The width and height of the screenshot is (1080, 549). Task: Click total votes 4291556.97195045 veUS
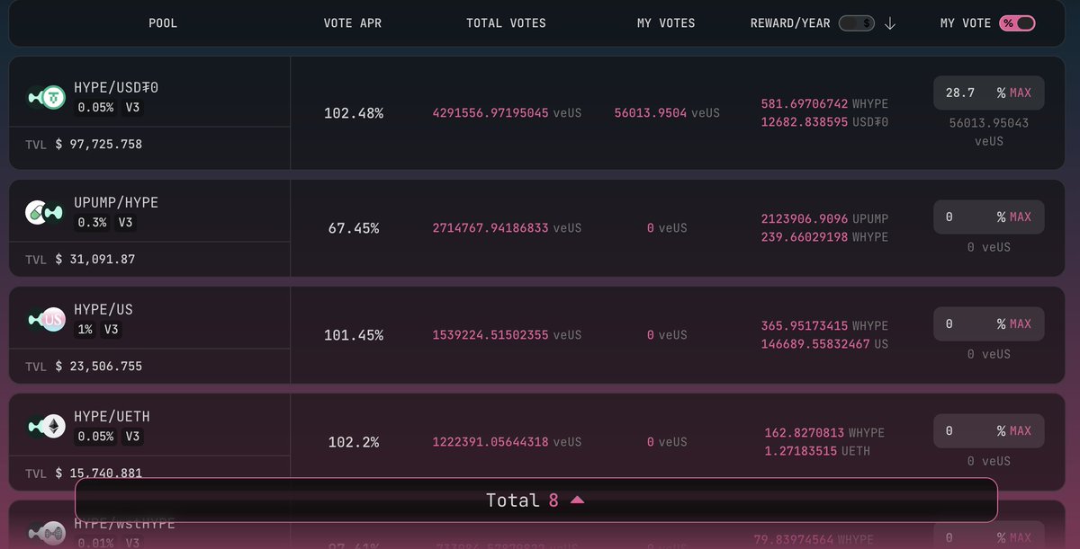pyautogui.click(x=507, y=113)
